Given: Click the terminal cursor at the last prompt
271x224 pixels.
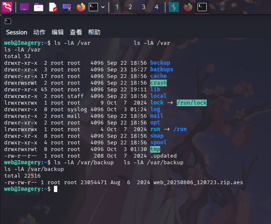Looking at the screenshot, I should (x=56, y=189).
